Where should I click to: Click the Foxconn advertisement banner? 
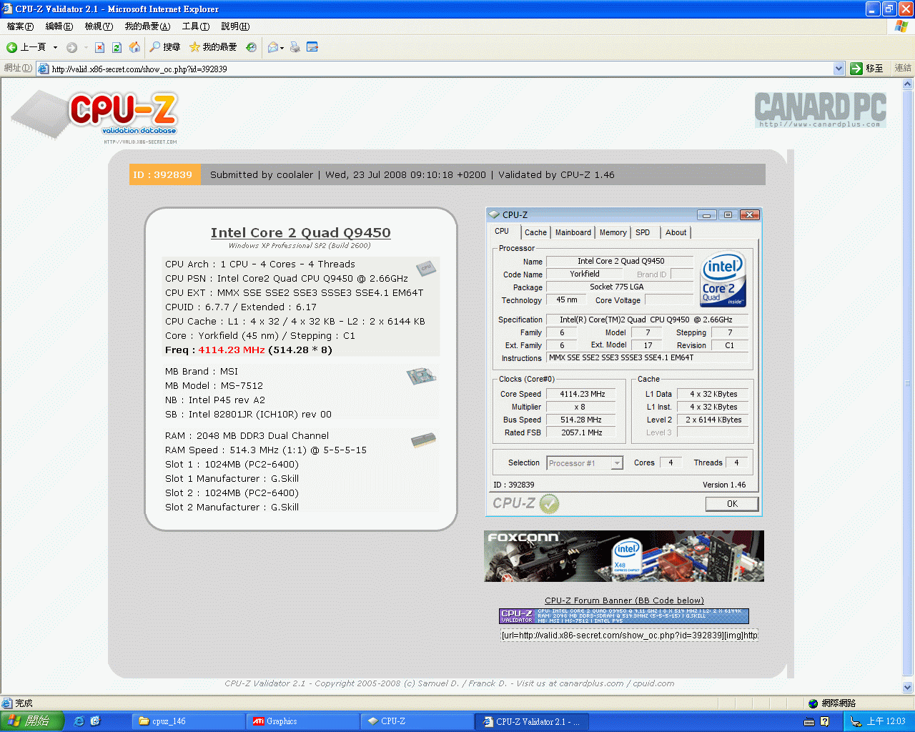tap(624, 556)
